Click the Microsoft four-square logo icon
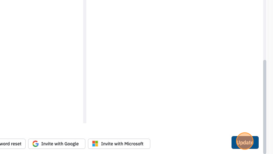The height and width of the screenshot is (154, 275). [95, 144]
